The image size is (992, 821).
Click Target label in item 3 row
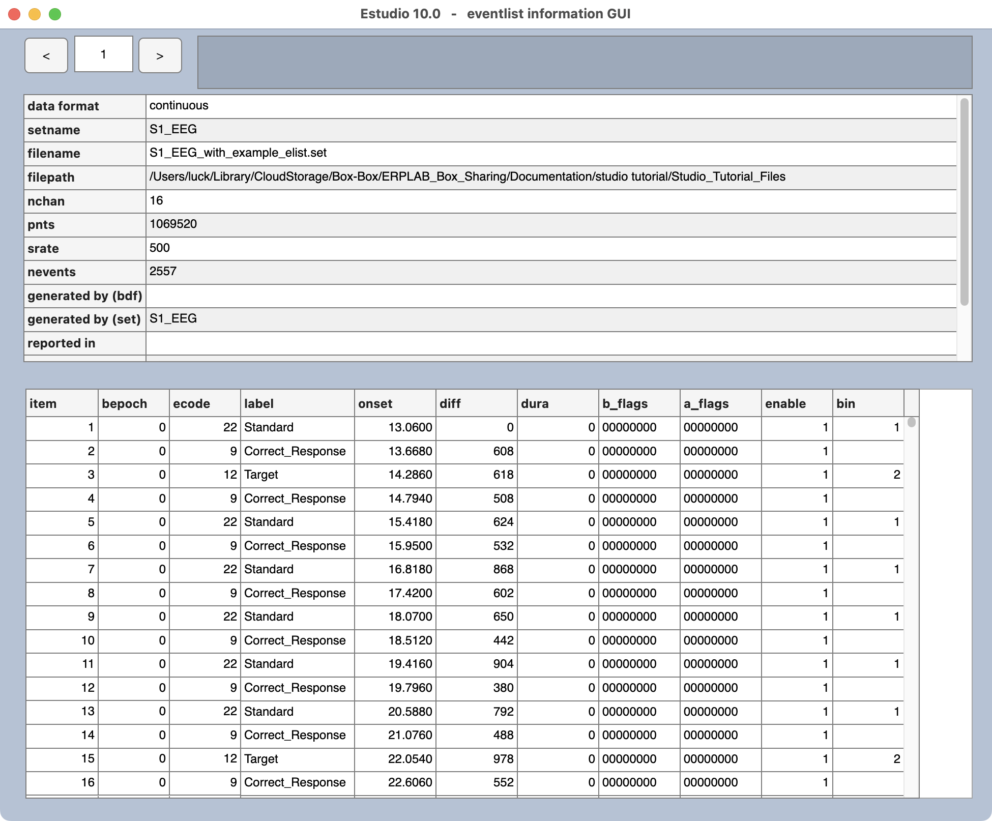(x=261, y=475)
